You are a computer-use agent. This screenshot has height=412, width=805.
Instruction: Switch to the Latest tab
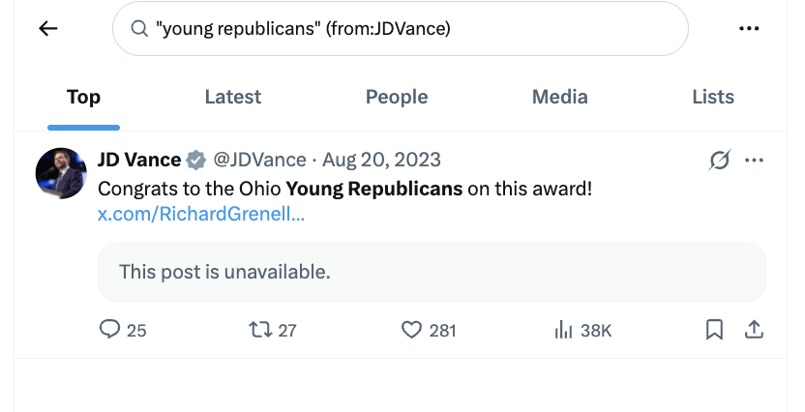tap(233, 97)
